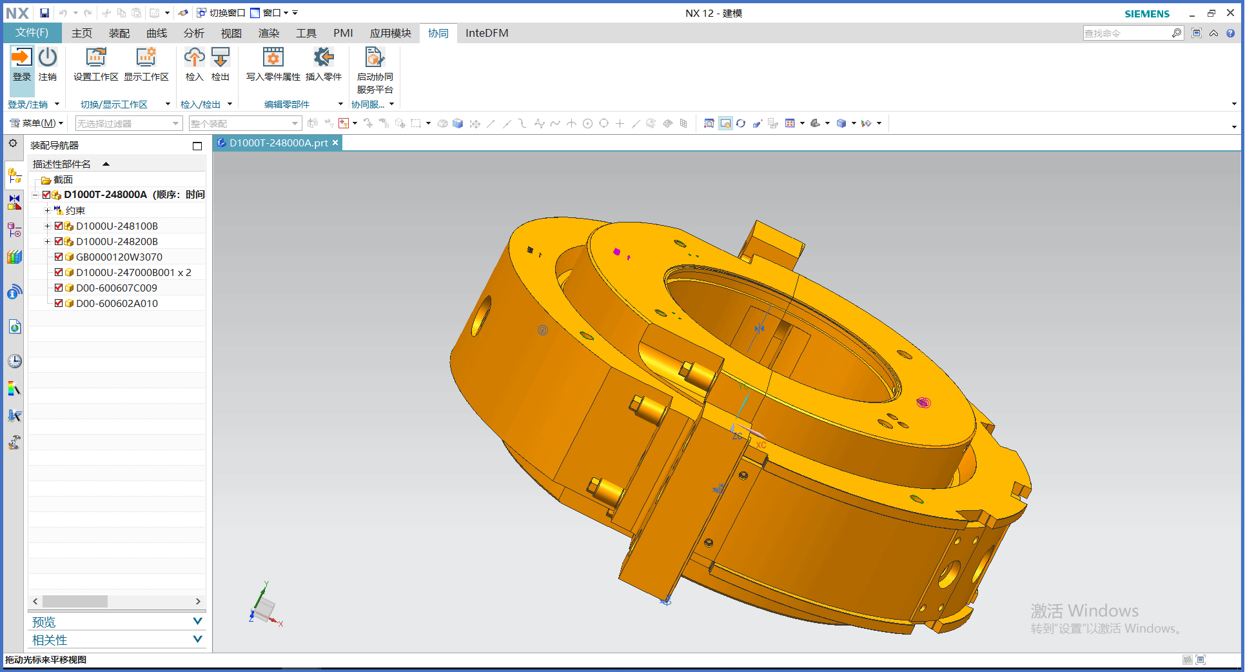Switch to the 装配 ribbon tab
The width and height of the screenshot is (1245, 672).
click(x=119, y=33)
